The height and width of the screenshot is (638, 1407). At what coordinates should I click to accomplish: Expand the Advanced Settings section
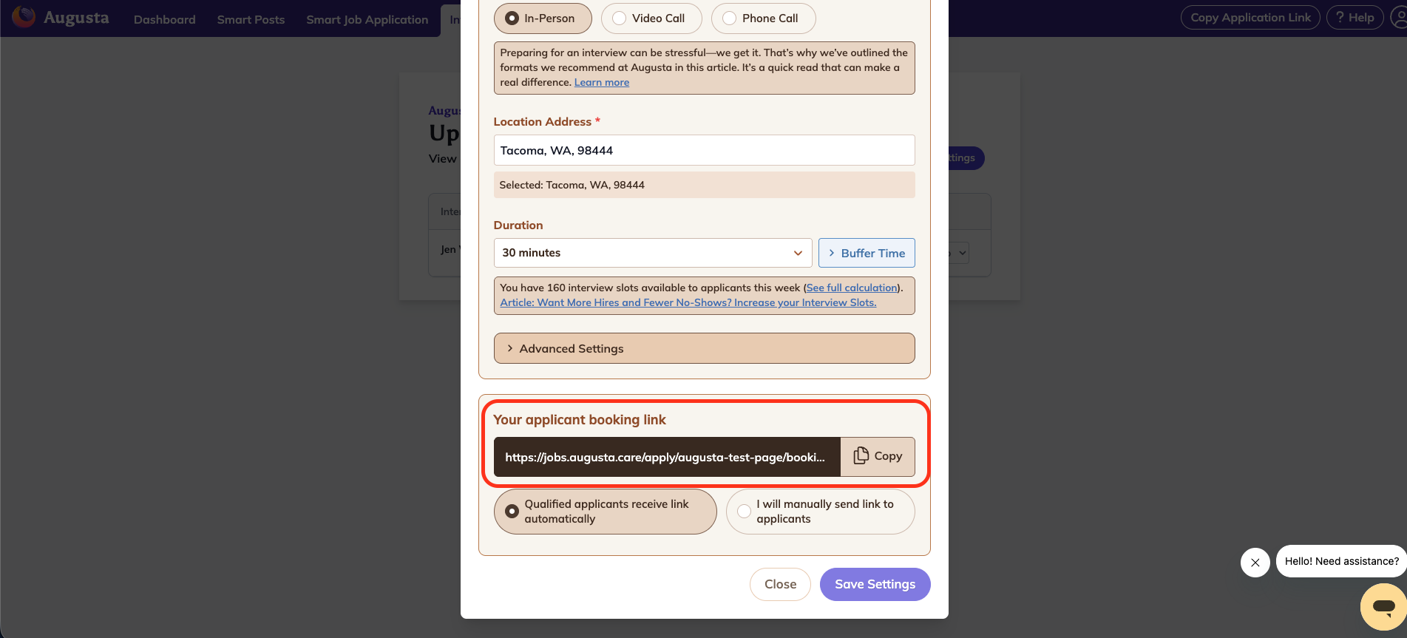(x=703, y=348)
